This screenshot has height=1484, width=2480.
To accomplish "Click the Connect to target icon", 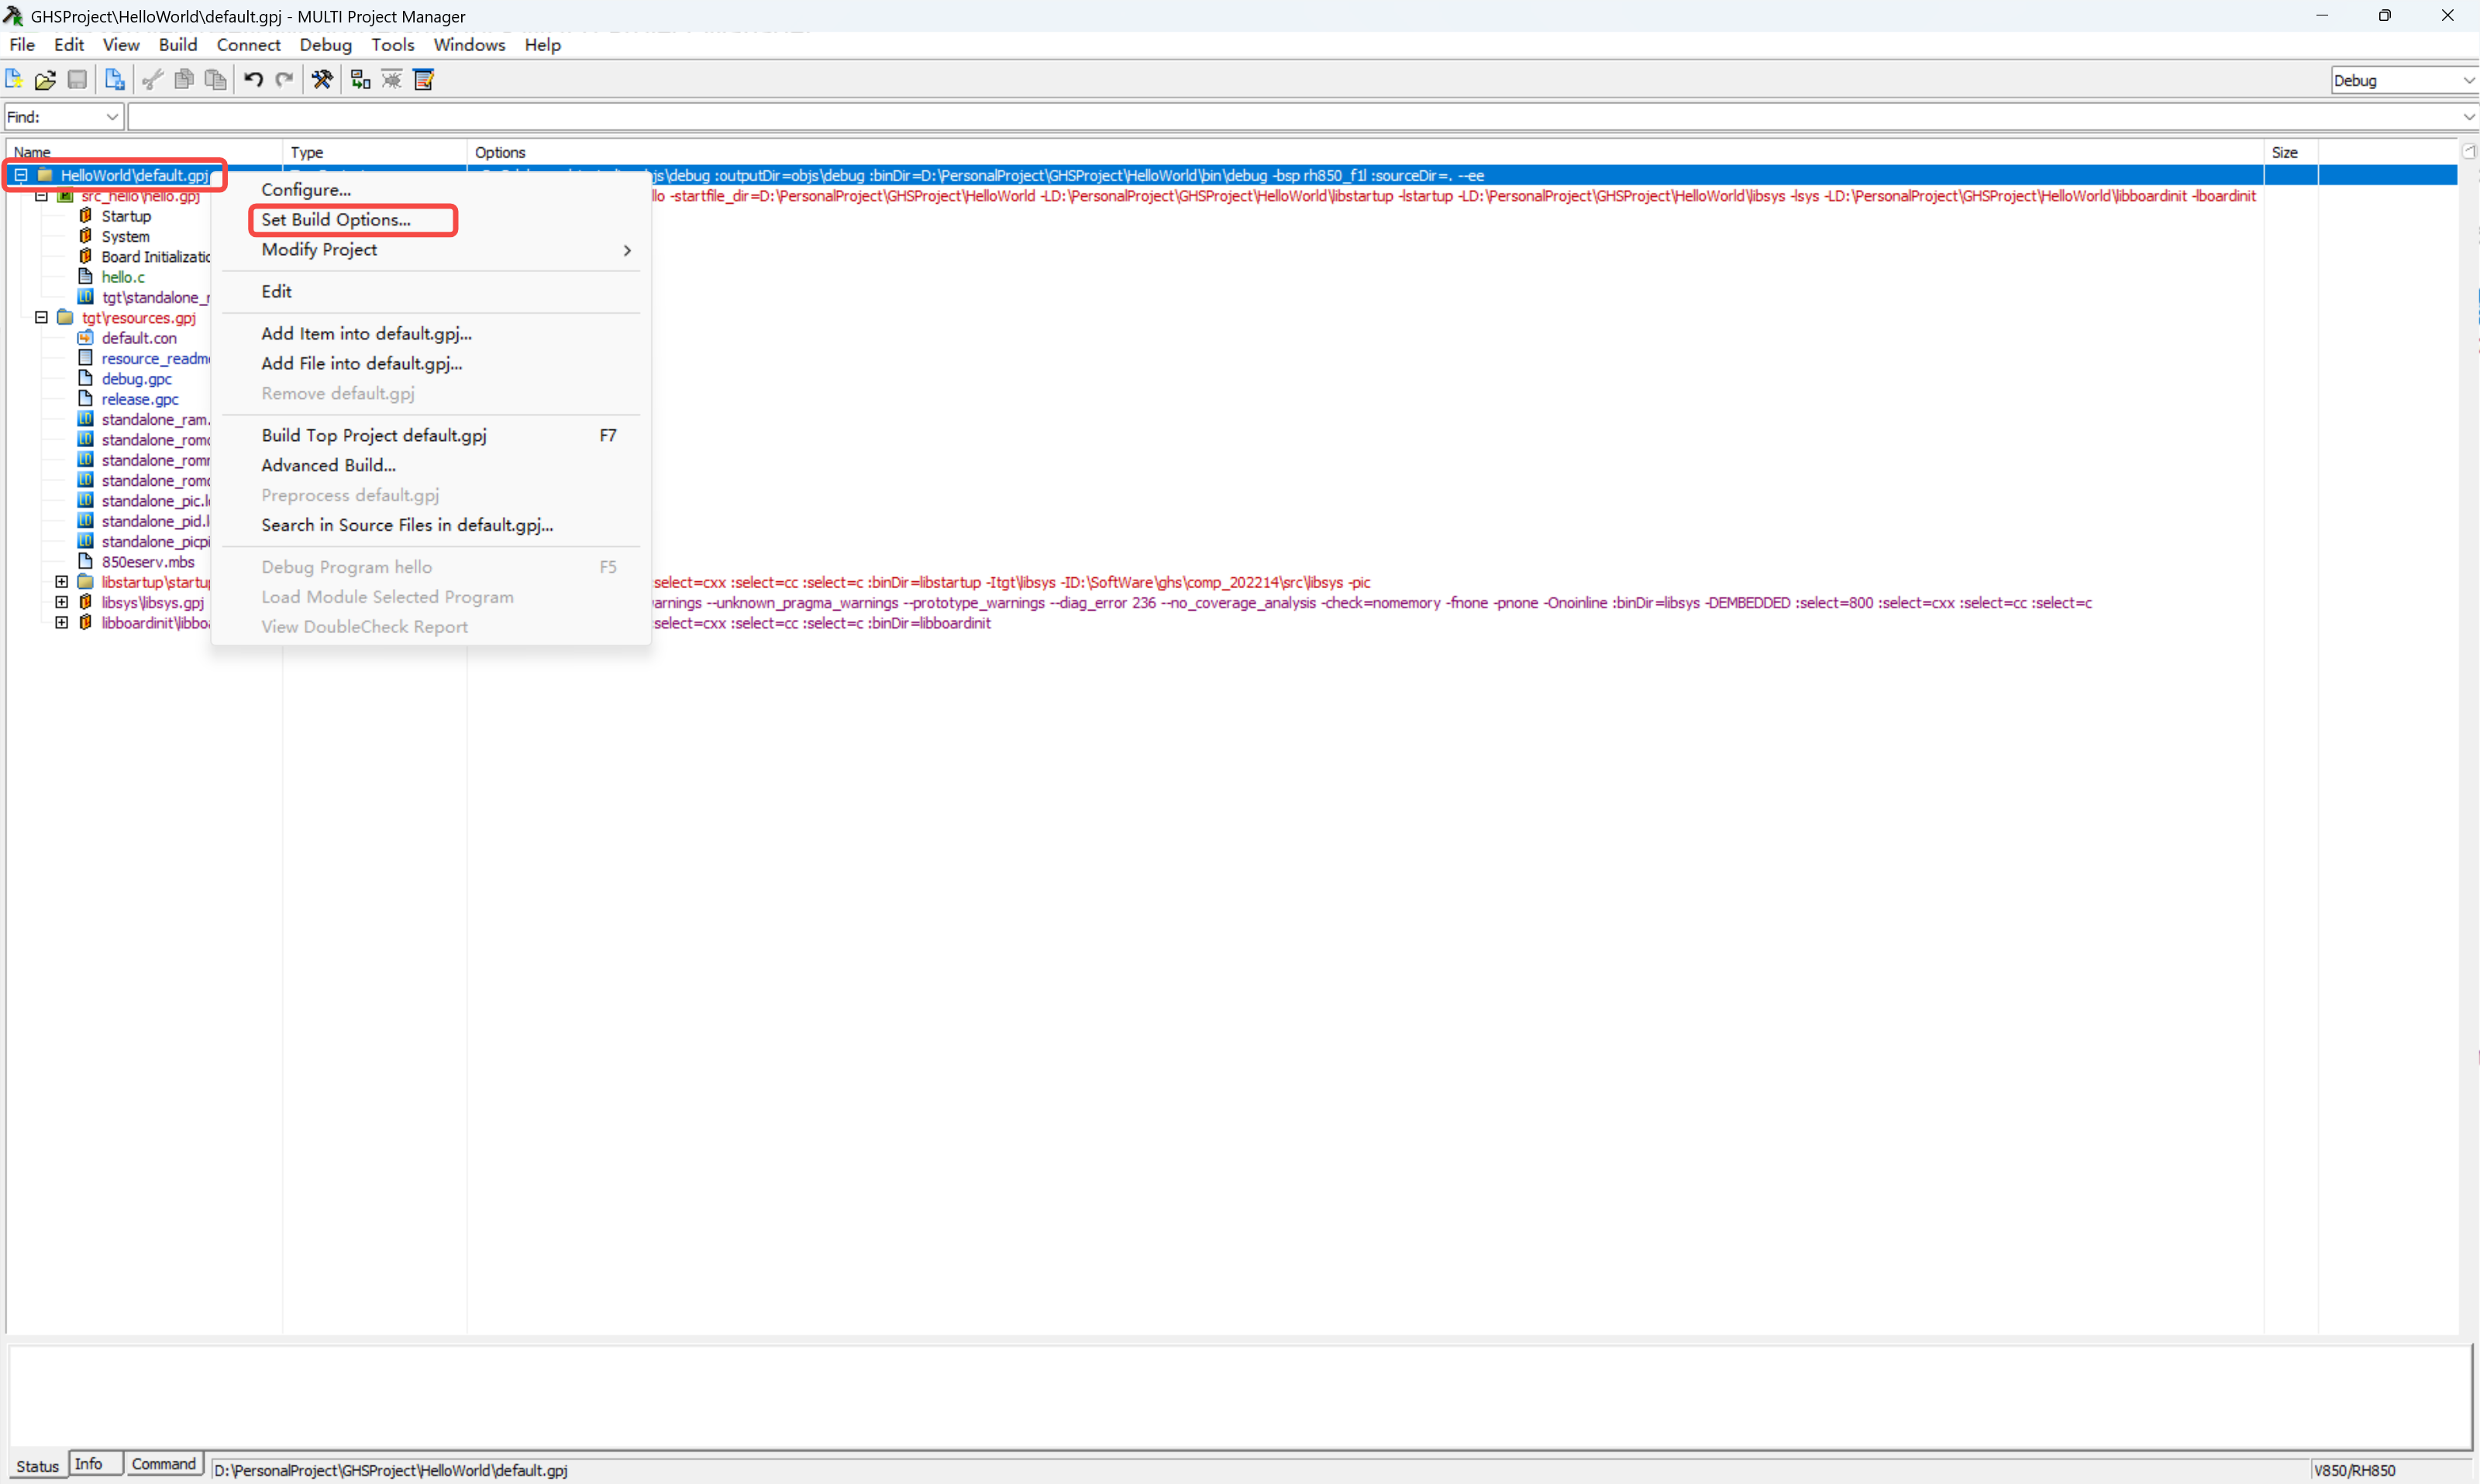I will (x=360, y=80).
